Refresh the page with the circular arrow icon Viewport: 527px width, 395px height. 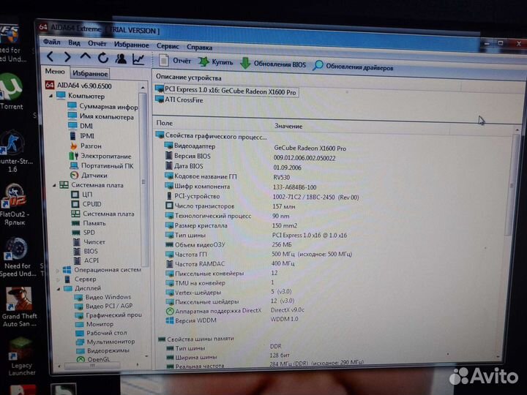(103, 58)
